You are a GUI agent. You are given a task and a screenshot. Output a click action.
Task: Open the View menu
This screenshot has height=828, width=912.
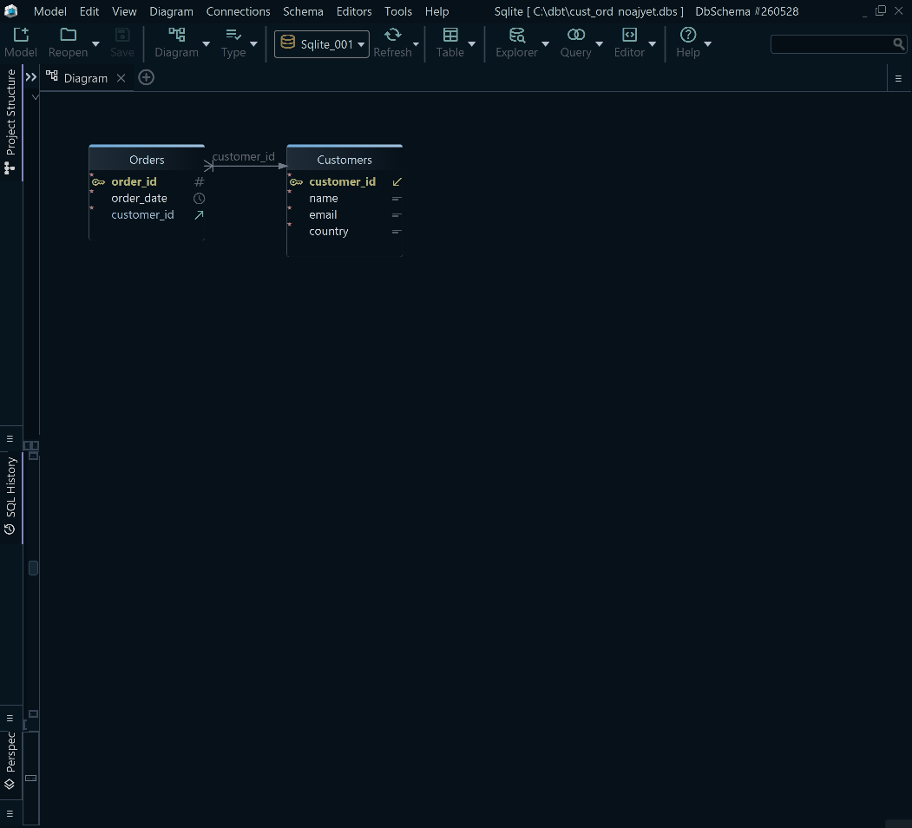[124, 11]
